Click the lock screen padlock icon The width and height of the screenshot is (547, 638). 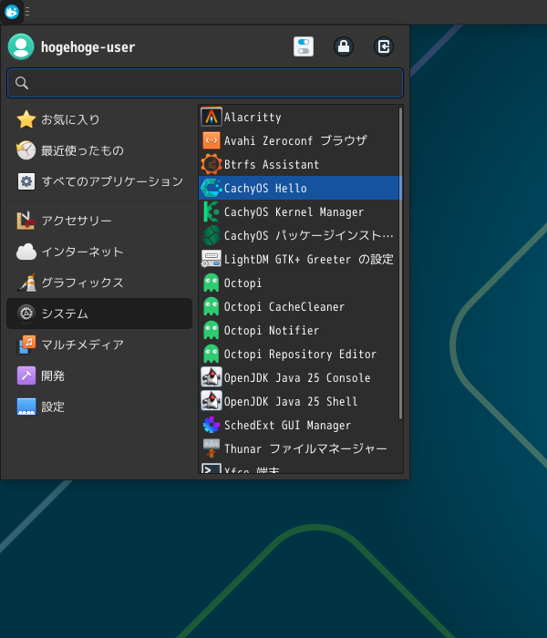click(344, 46)
